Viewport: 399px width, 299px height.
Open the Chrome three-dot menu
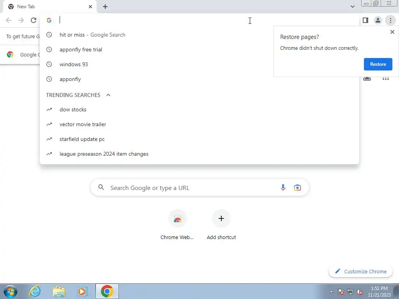(x=390, y=20)
